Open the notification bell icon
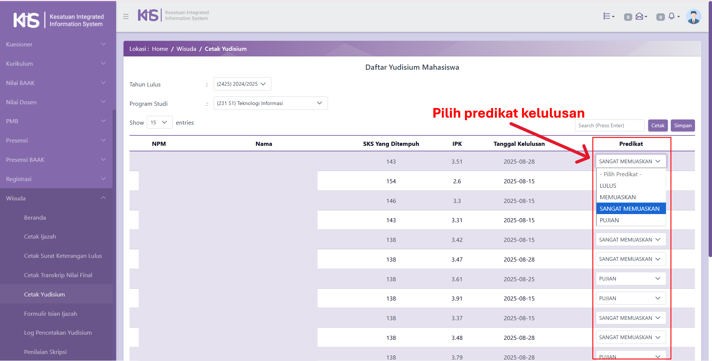The height and width of the screenshot is (361, 712). click(673, 16)
